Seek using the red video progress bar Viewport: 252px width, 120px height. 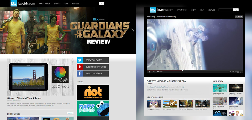164,70
